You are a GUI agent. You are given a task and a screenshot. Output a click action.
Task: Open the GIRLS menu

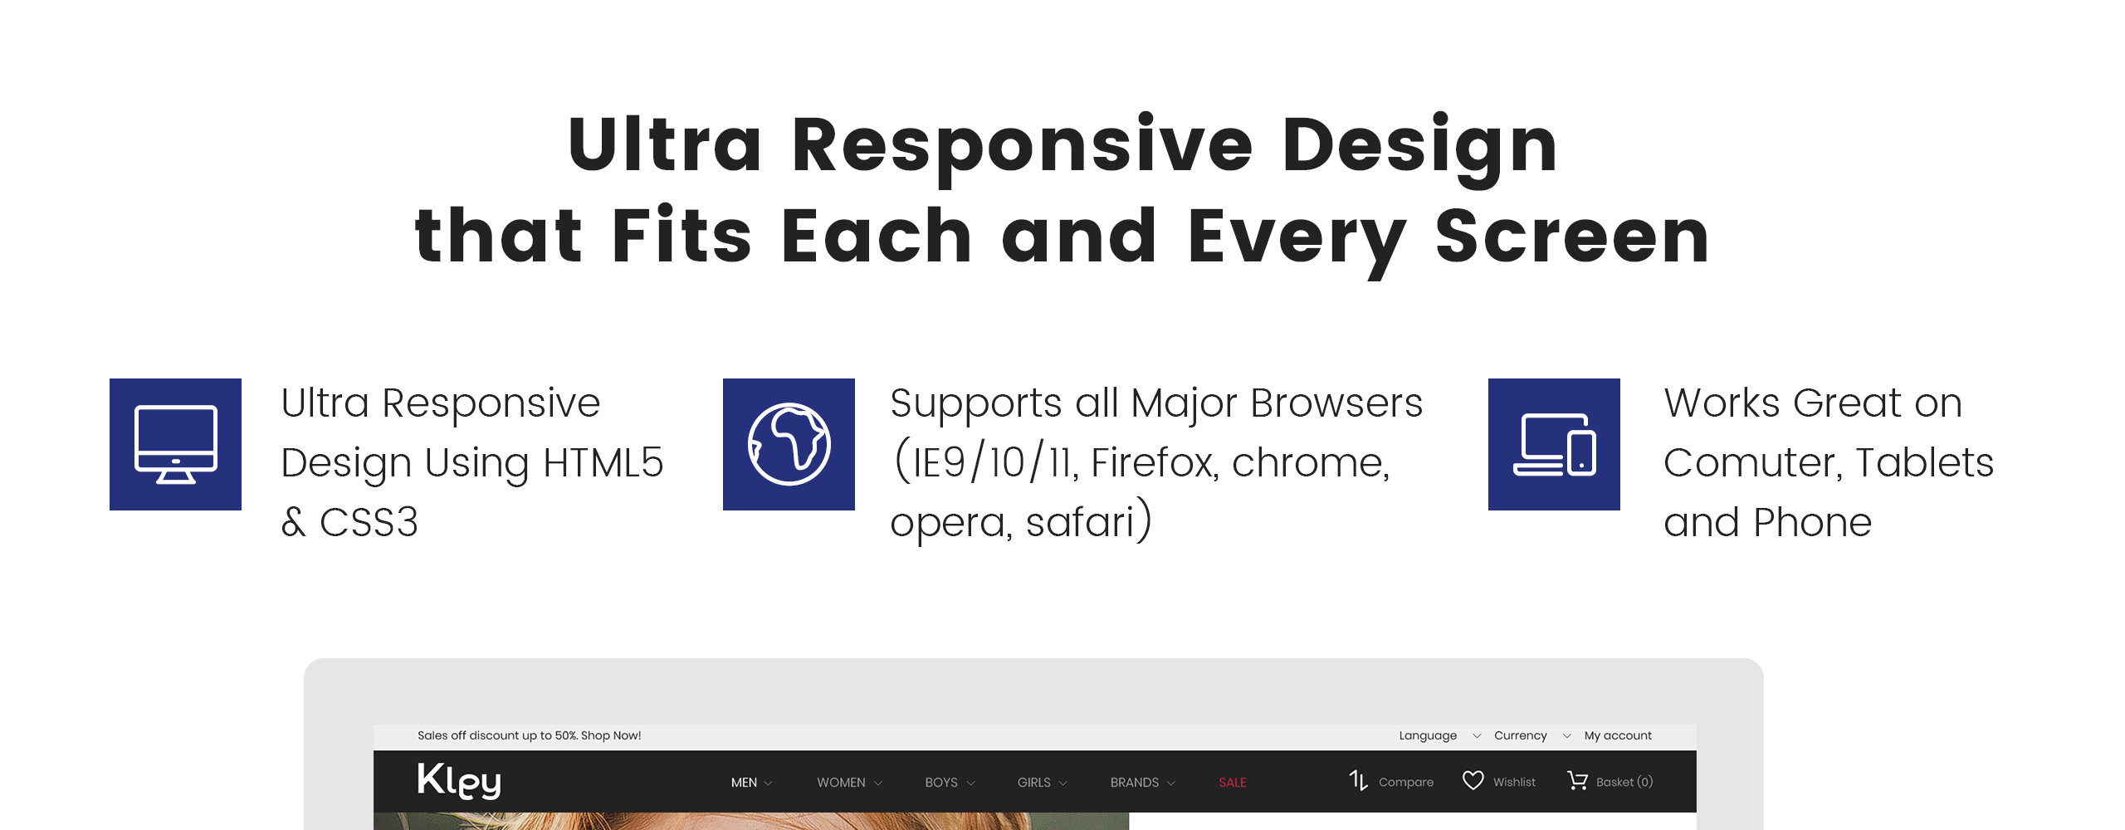coord(1034,783)
